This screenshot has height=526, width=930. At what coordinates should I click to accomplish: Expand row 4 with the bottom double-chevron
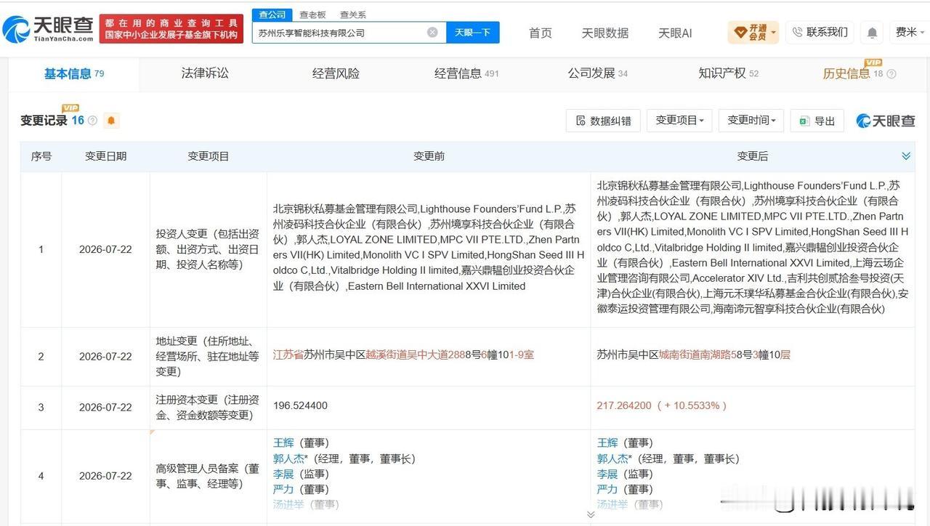click(x=591, y=514)
